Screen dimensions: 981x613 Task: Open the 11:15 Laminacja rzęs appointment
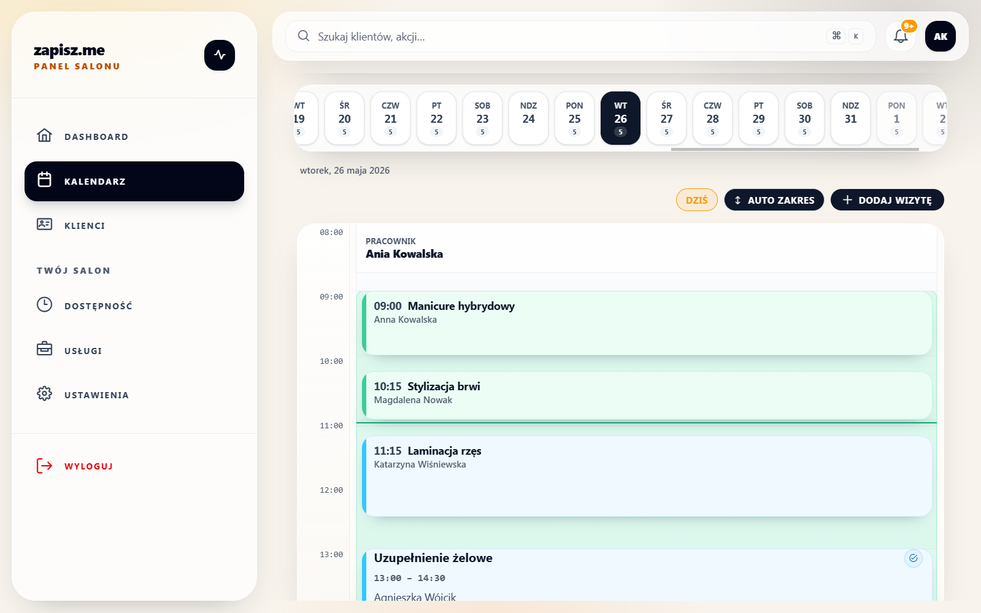coord(647,476)
